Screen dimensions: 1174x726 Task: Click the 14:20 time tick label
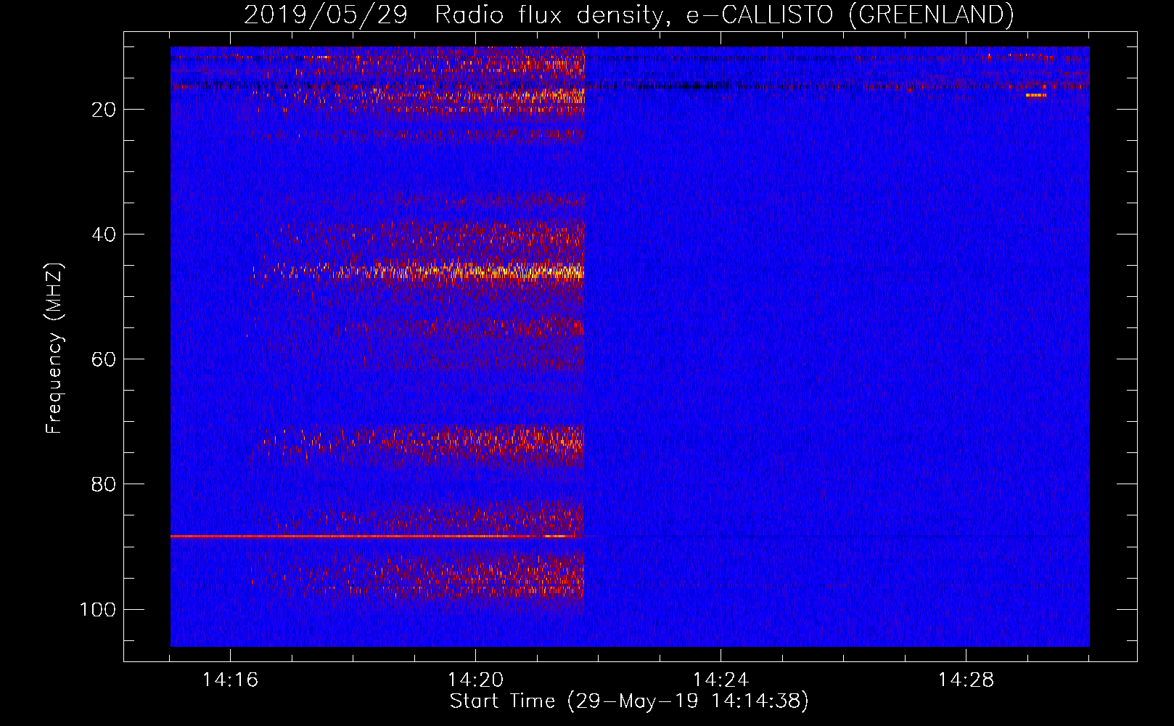475,680
